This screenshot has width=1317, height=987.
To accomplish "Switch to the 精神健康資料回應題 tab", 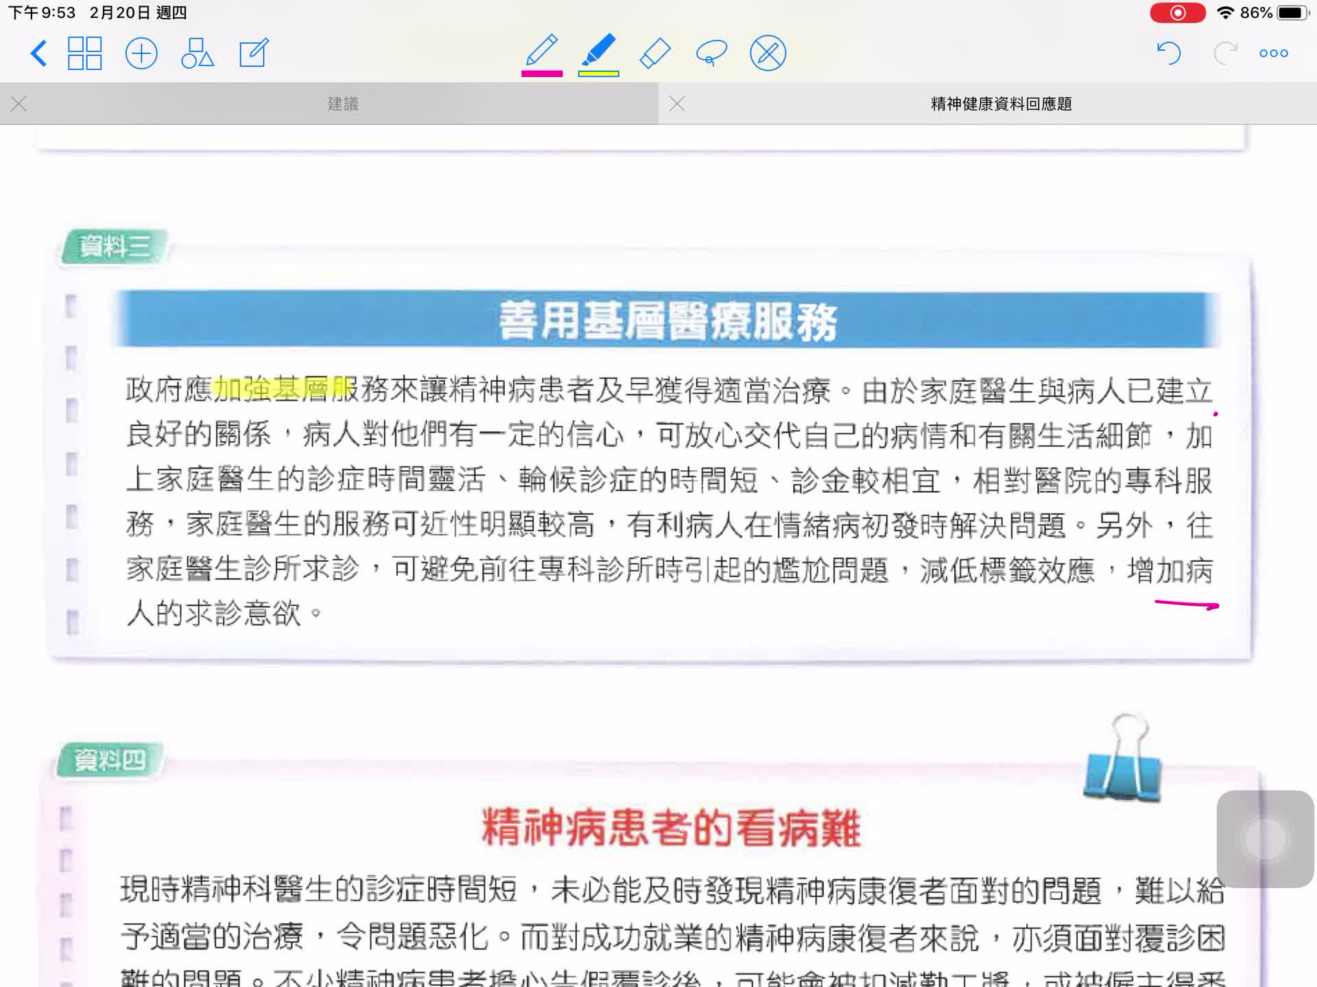I will [1000, 103].
